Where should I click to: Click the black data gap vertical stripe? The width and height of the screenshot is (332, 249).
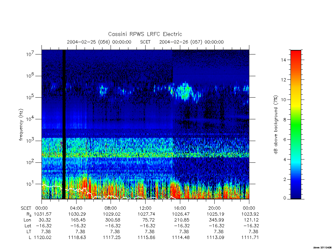pos(64,124)
